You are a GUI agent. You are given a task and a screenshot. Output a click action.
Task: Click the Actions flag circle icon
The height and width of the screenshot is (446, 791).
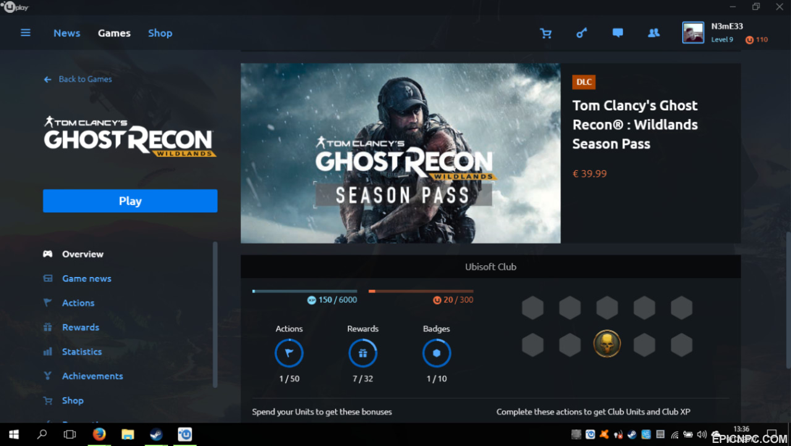coord(289,353)
